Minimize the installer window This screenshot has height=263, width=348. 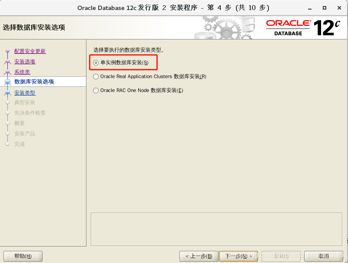tap(310, 8)
